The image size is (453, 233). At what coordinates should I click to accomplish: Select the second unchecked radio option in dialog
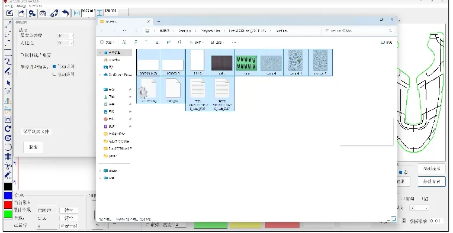[54, 74]
